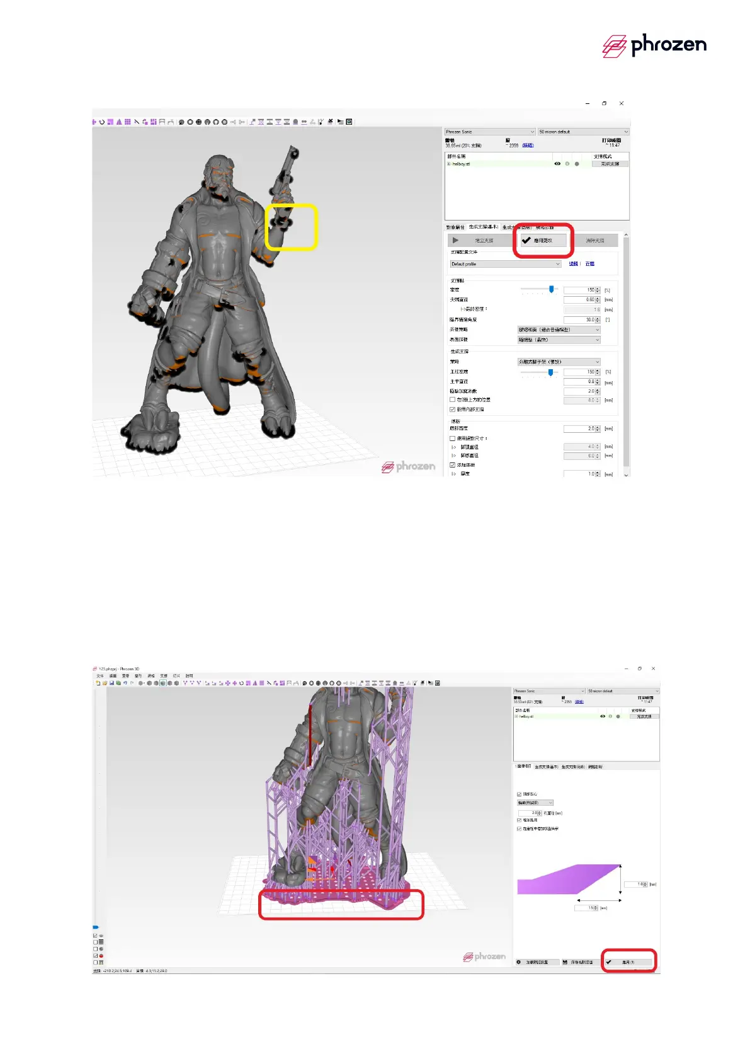Screen dimensions: 750x1061
Task: Click the new file icon in the lower toolbar
Action: pyautogui.click(x=98, y=683)
